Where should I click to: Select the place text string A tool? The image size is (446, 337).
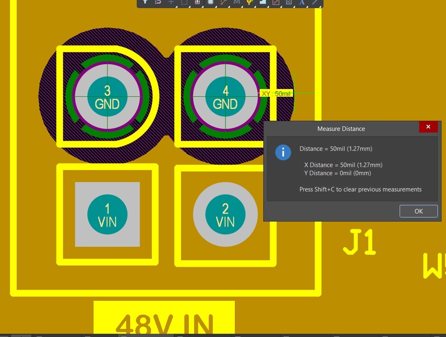point(302,2)
